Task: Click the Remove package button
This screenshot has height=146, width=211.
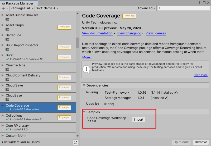Action: (x=201, y=142)
